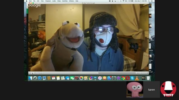Open the View menu
This screenshot has width=179, height=100.
pyautogui.click(x=42, y=1)
